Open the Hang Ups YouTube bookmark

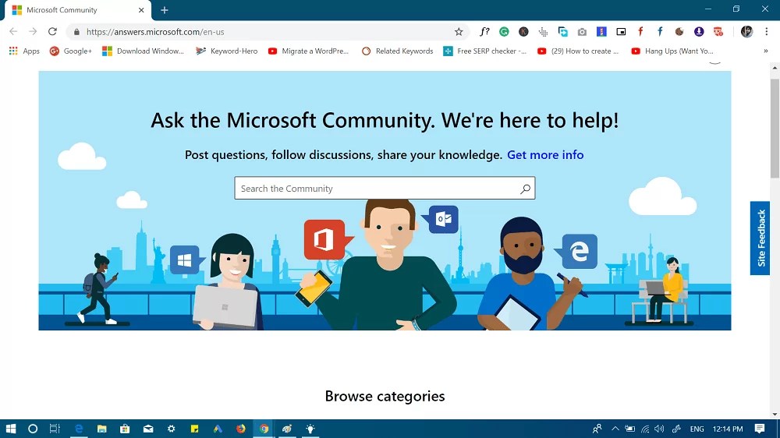[672, 51]
